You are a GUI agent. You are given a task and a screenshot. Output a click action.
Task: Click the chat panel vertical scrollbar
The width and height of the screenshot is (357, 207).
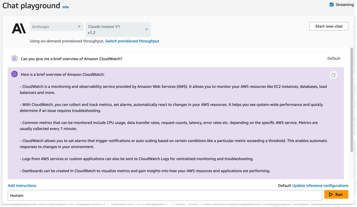(x=352, y=100)
